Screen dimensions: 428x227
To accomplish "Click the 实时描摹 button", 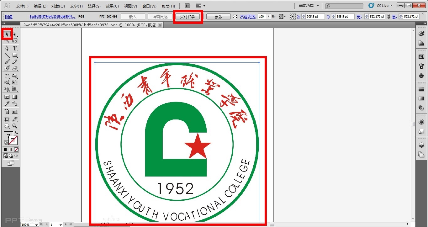I will click(x=188, y=17).
